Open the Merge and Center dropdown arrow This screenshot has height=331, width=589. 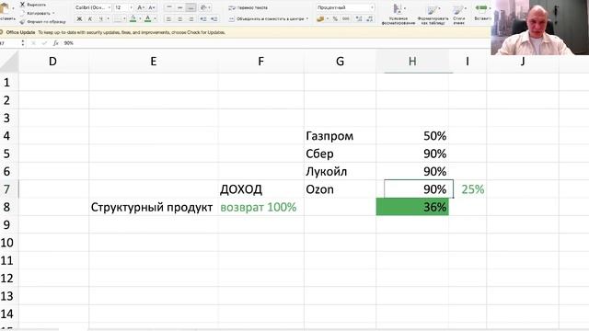307,18
